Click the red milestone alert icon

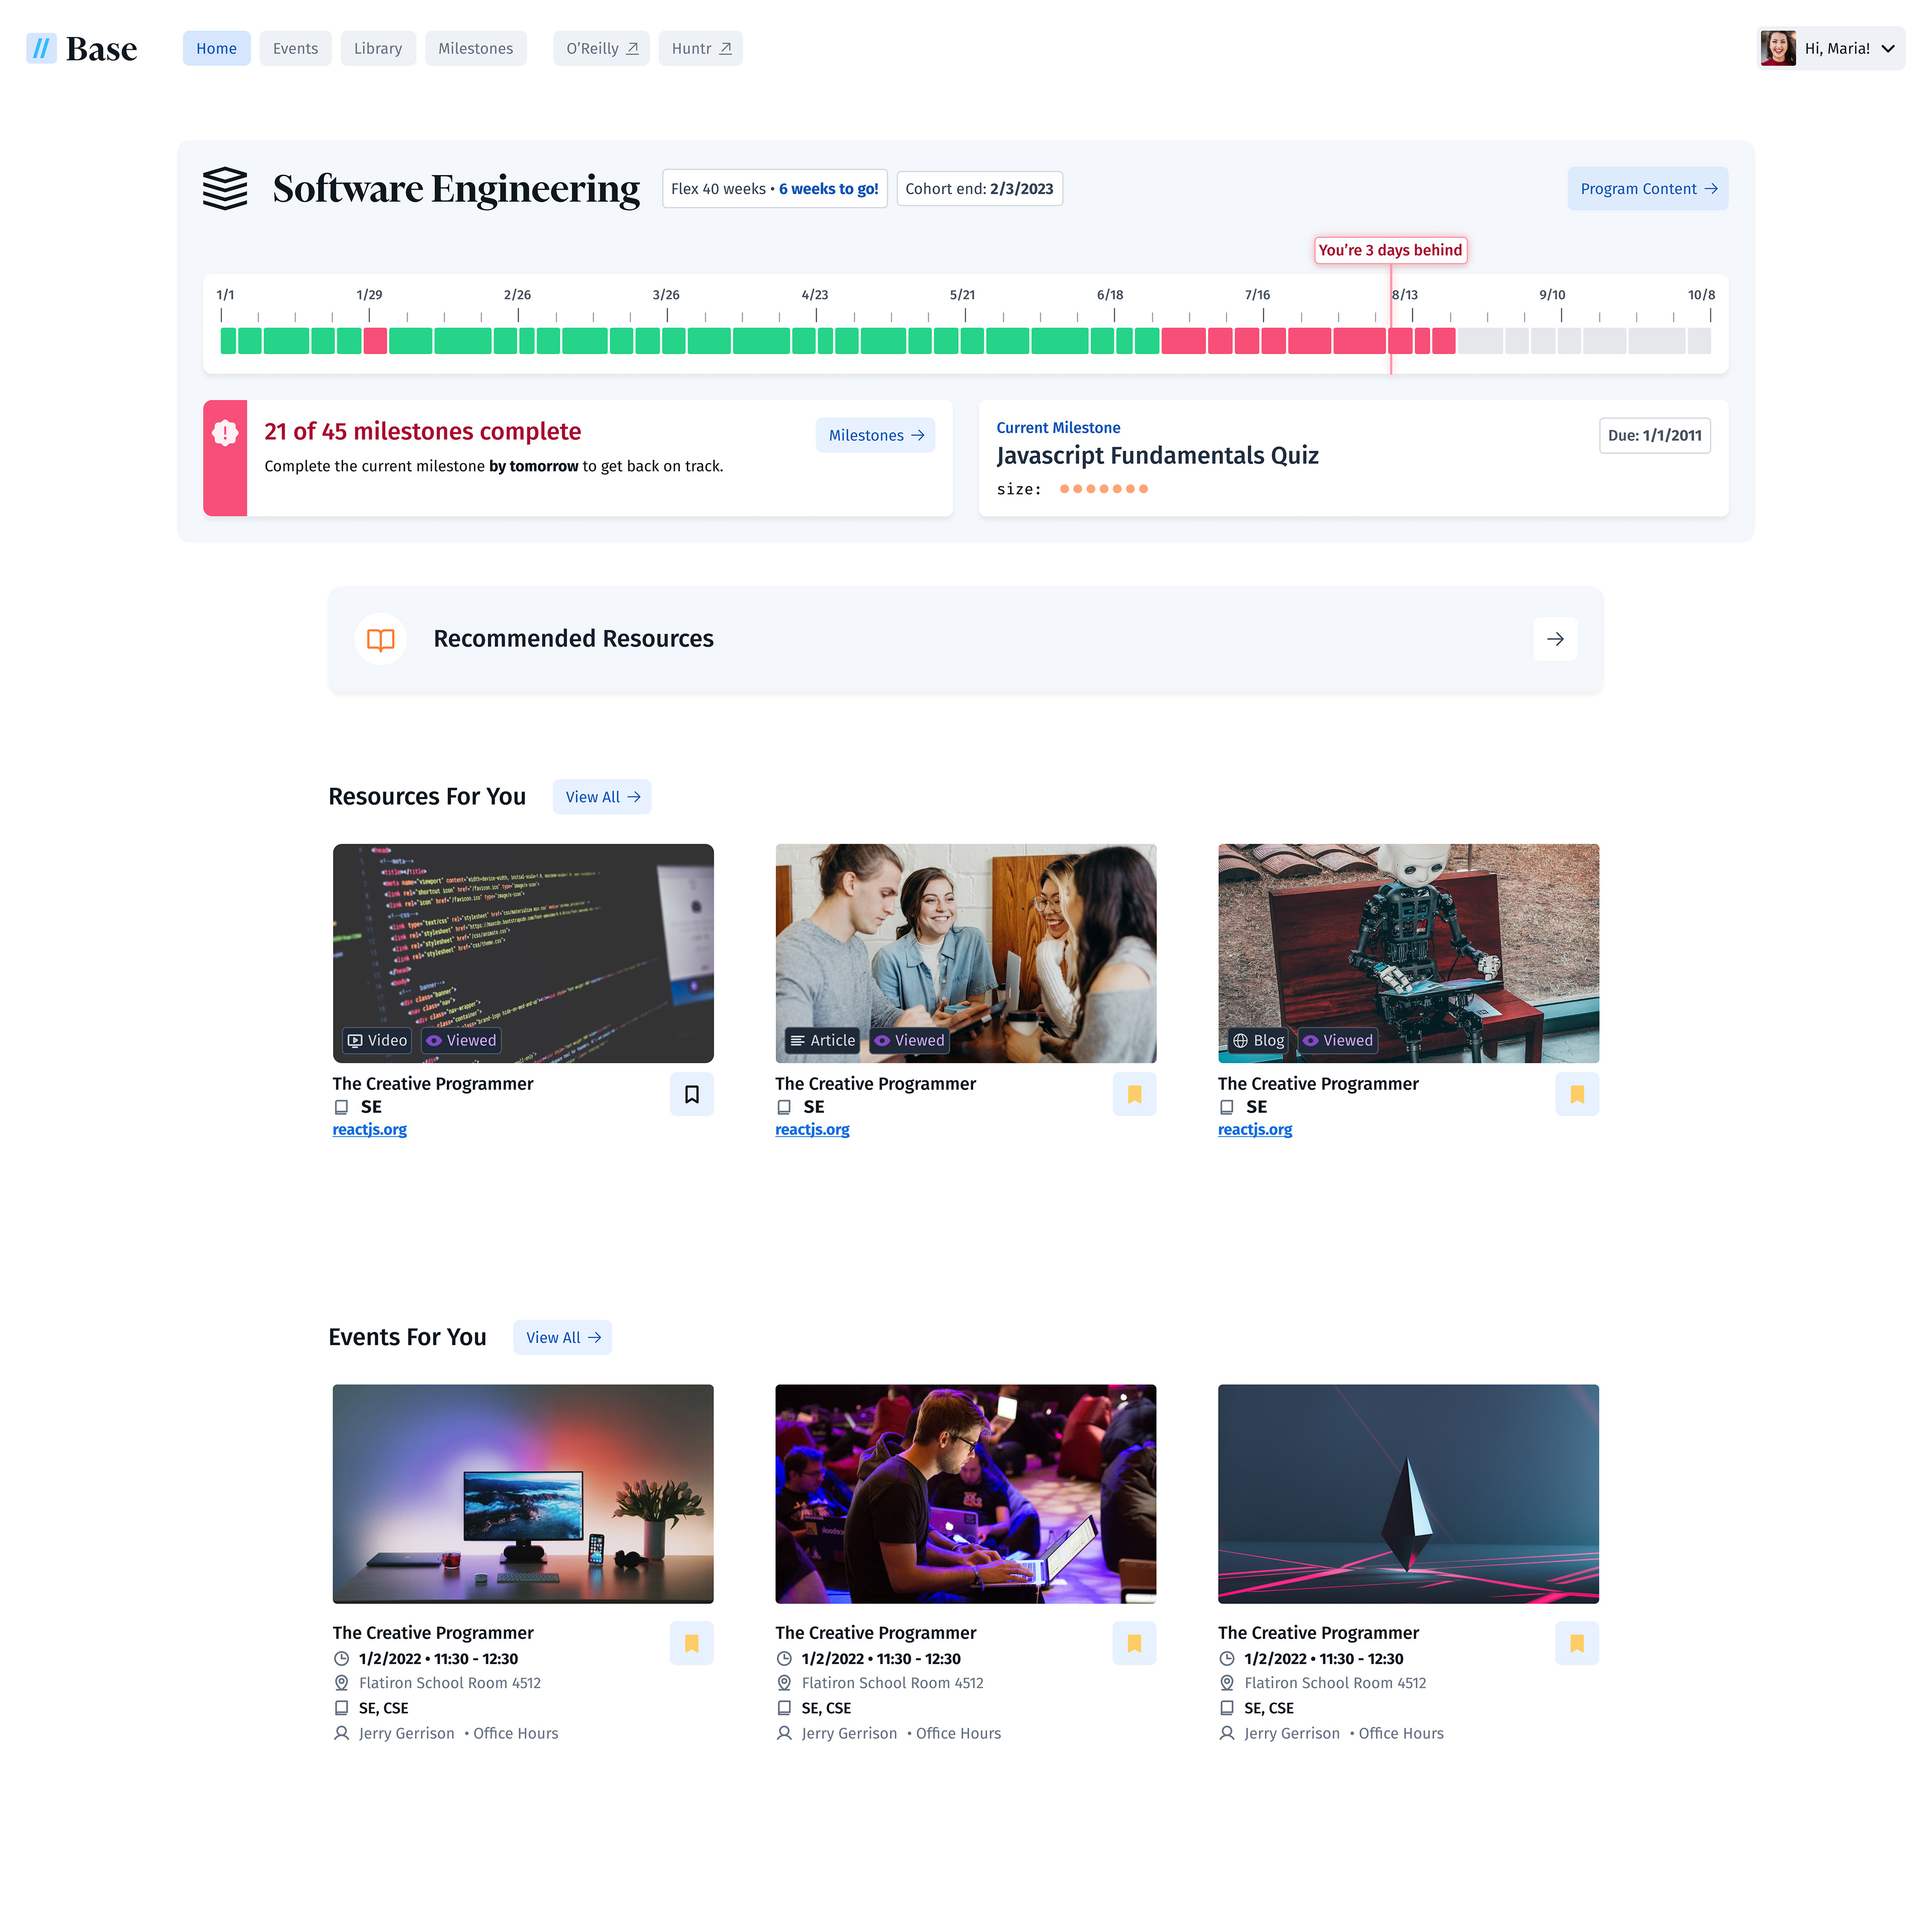tap(225, 433)
